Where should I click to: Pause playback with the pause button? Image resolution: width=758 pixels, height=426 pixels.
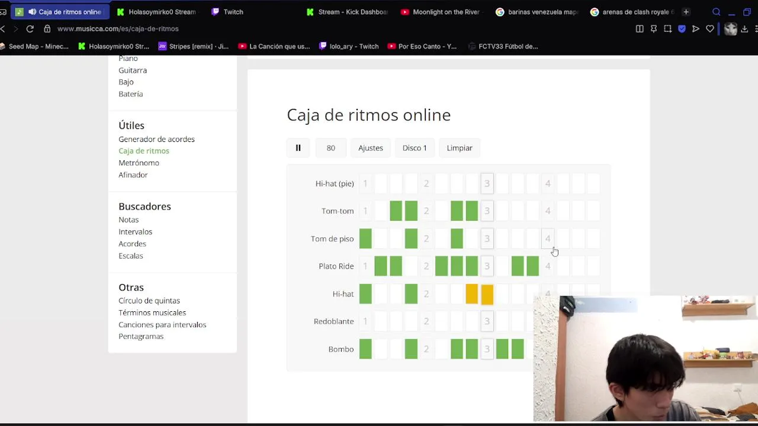tap(298, 148)
